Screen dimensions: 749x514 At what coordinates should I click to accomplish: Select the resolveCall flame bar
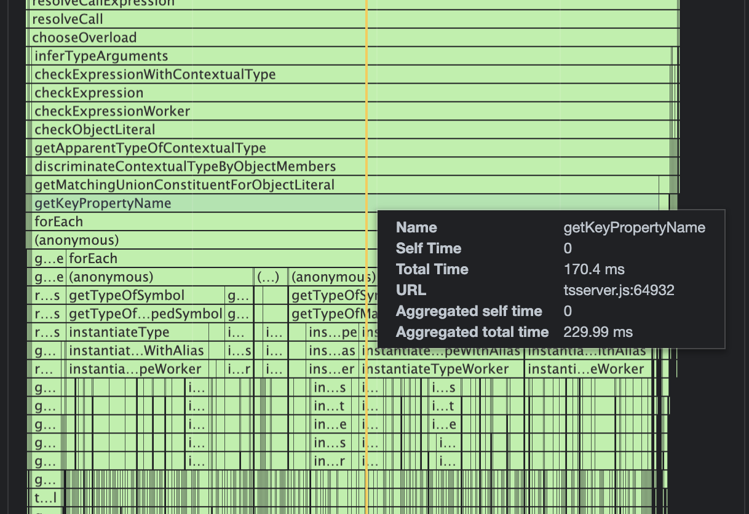pos(184,19)
